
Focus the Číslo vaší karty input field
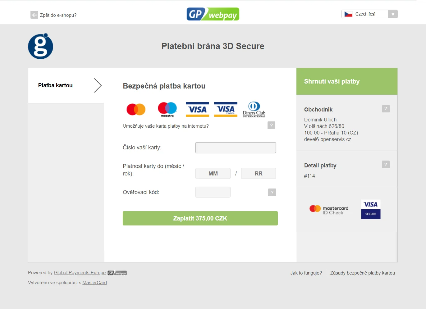(236, 148)
